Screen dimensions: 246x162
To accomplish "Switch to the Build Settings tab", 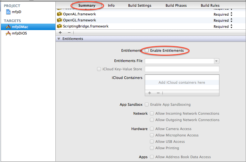I will tap(140, 5).
